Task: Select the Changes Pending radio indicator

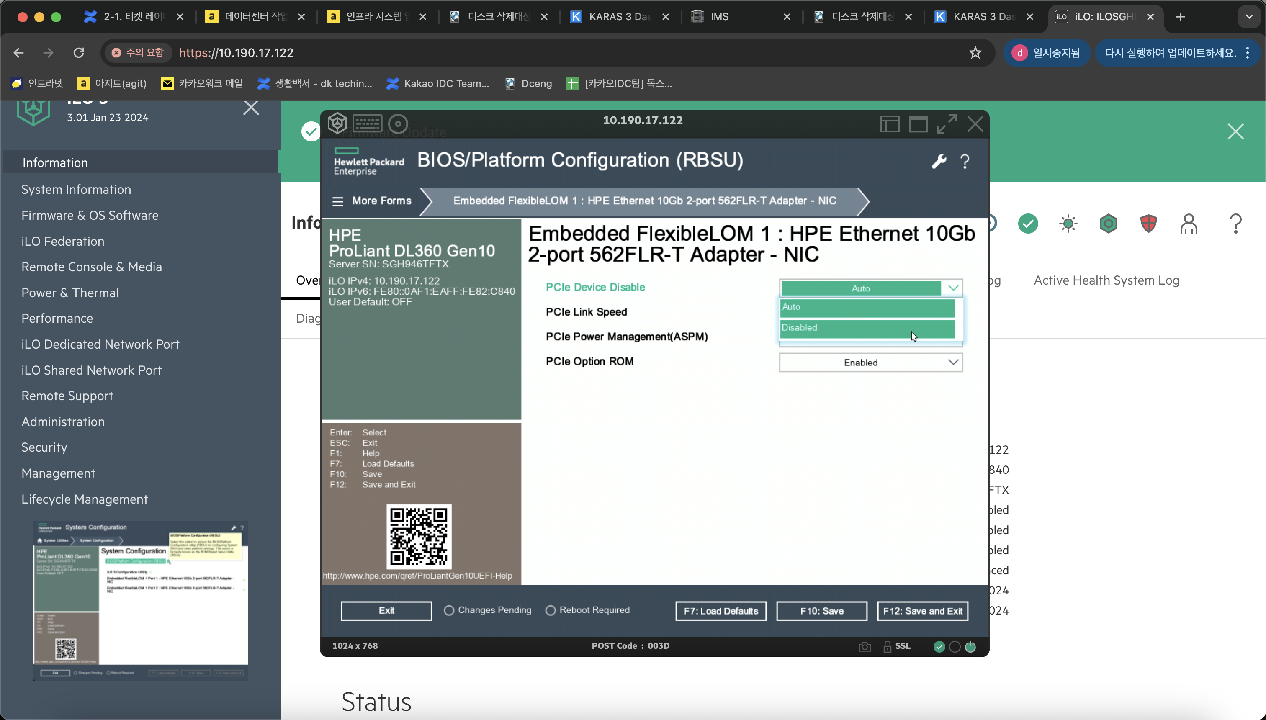Action: click(x=448, y=611)
